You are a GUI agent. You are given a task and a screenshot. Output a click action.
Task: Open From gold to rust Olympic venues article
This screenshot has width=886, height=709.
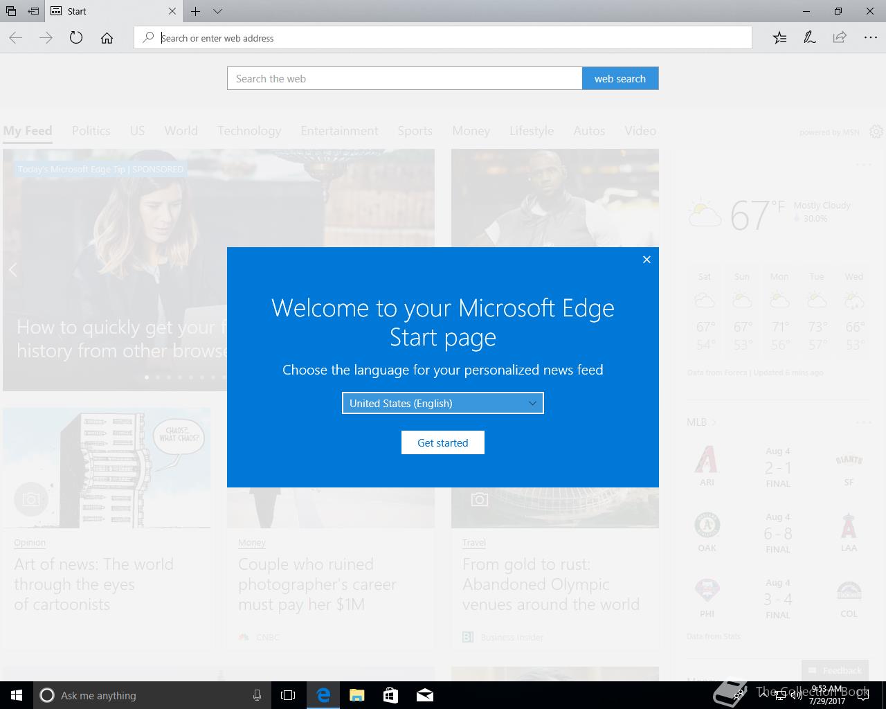tap(551, 584)
